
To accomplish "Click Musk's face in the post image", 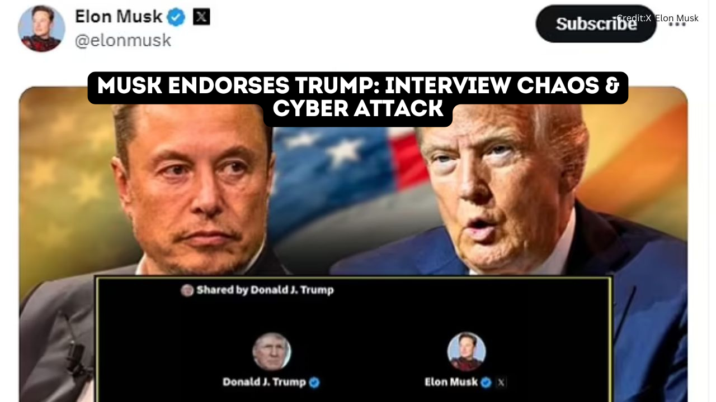I will click(196, 190).
